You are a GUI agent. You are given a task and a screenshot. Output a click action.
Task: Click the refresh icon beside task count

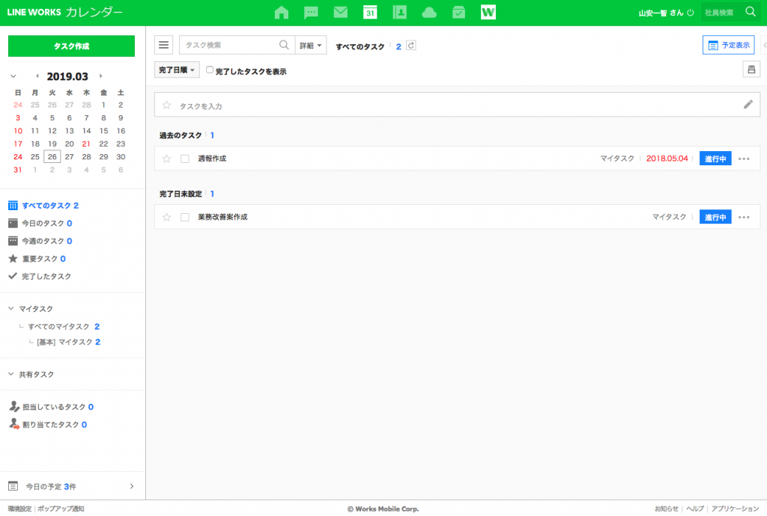click(410, 46)
